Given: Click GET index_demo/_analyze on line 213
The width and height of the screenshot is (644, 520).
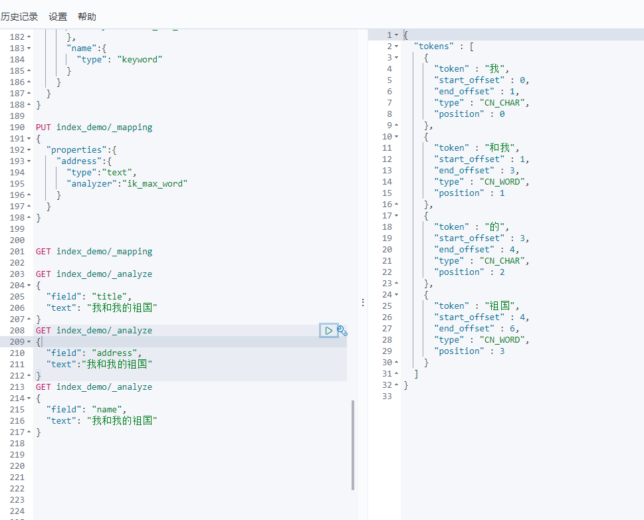Looking at the screenshot, I should (x=94, y=387).
